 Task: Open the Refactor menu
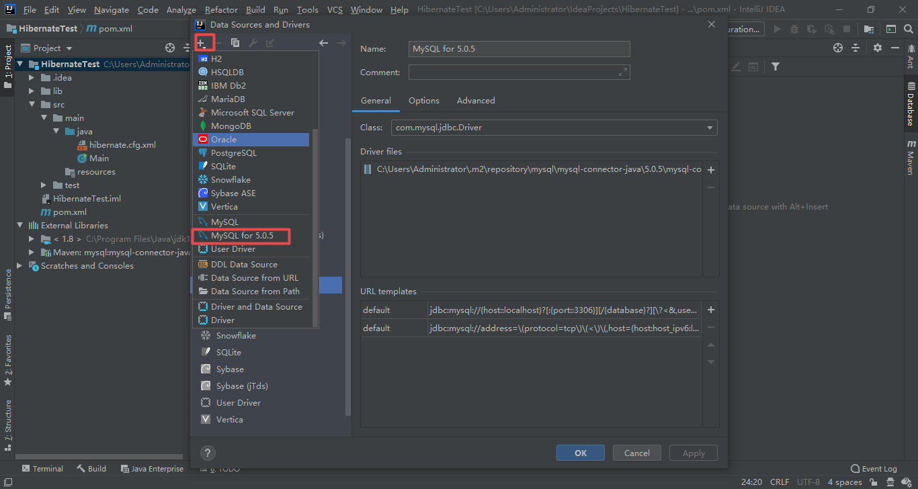(x=220, y=9)
